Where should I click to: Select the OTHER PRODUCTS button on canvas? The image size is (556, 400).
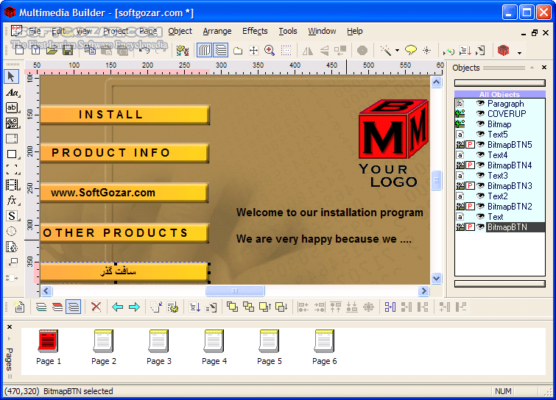(x=124, y=233)
